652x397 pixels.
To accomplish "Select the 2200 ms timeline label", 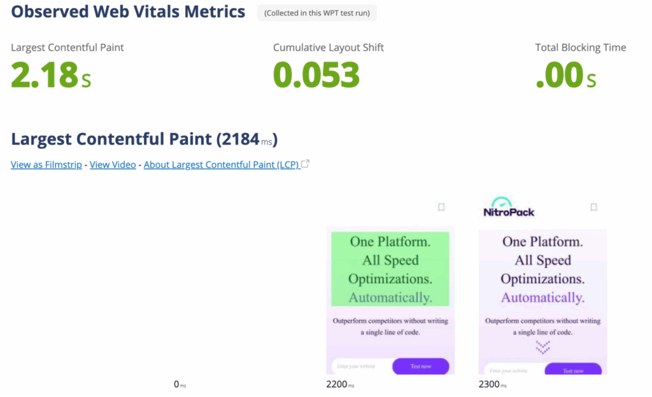I will (340, 384).
